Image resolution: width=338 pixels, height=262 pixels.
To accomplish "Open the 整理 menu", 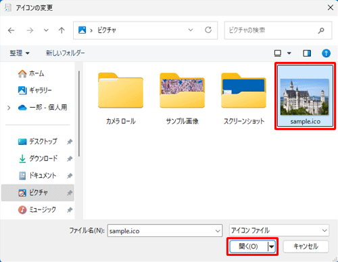I will tap(20, 53).
